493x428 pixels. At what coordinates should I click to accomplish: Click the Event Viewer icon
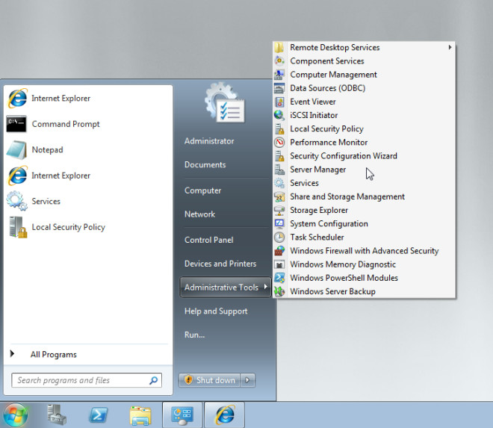(x=279, y=102)
